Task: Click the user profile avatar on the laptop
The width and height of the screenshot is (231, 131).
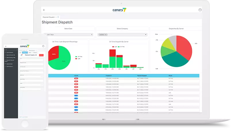Action: (x=200, y=10)
